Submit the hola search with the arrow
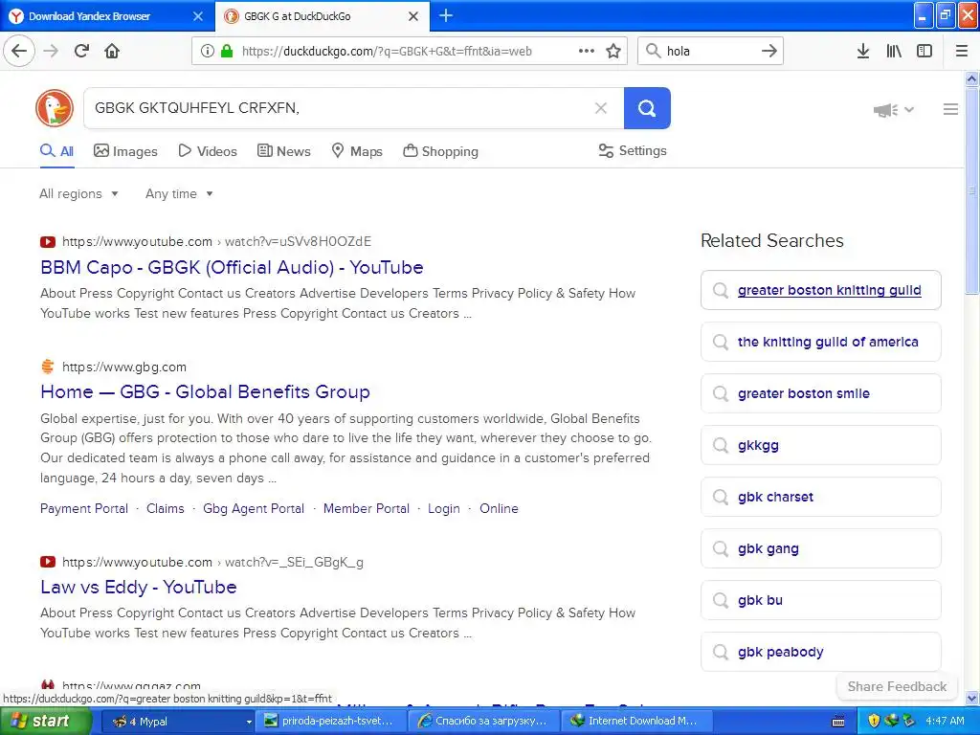The height and width of the screenshot is (735, 980). [x=769, y=51]
